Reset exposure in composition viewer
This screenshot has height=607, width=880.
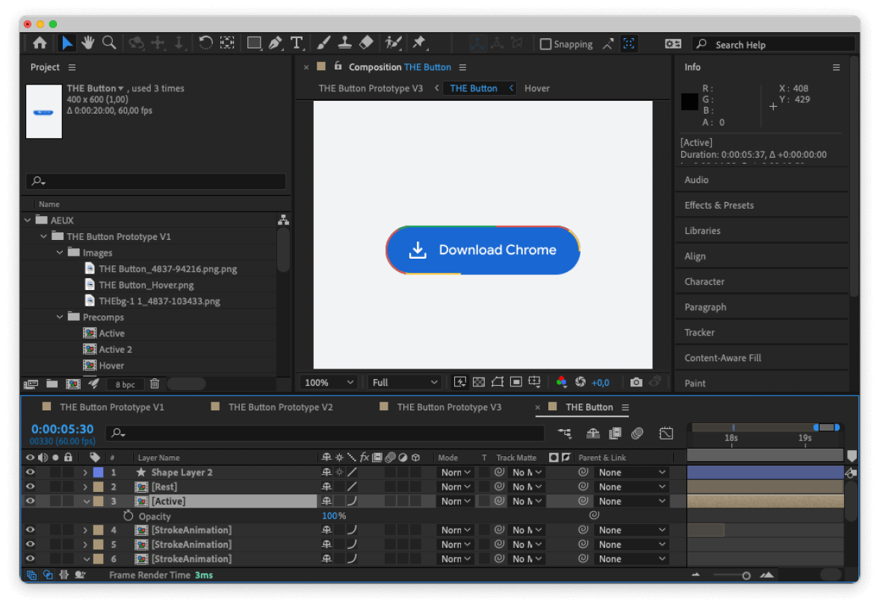[x=580, y=383]
